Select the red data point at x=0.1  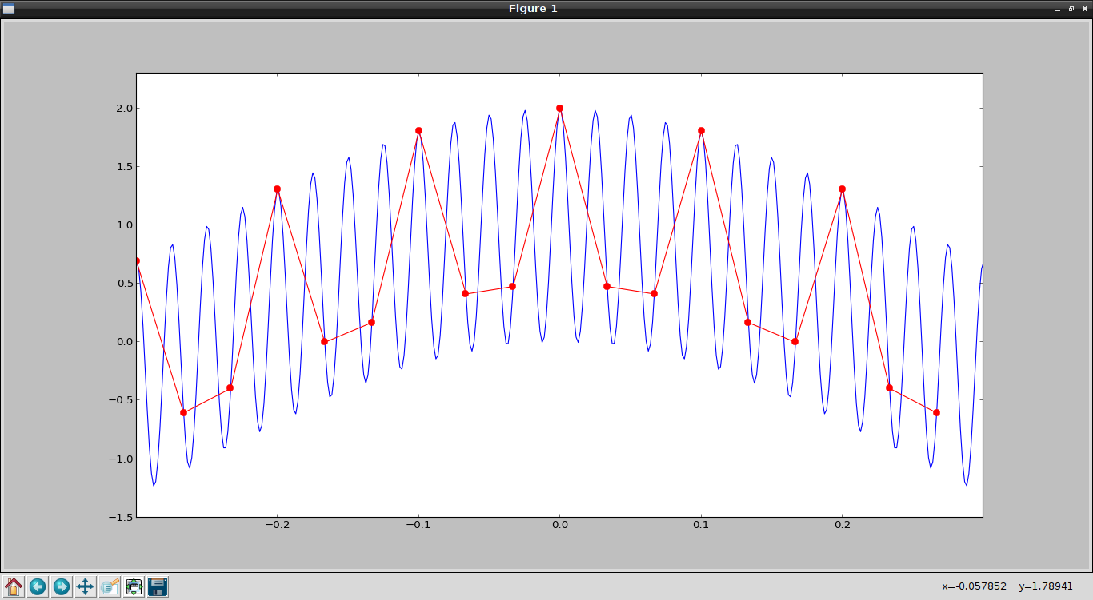[701, 130]
